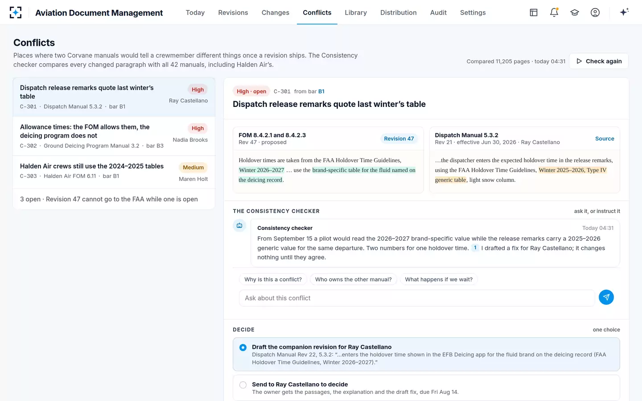Screen dimensions: 642x401
Task: Go to the Today tab
Action: (x=195, y=12)
